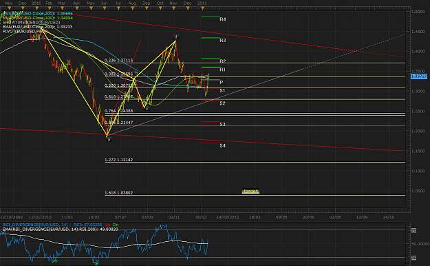
Task: Click the S3 pivot support label
Action: 222,125
